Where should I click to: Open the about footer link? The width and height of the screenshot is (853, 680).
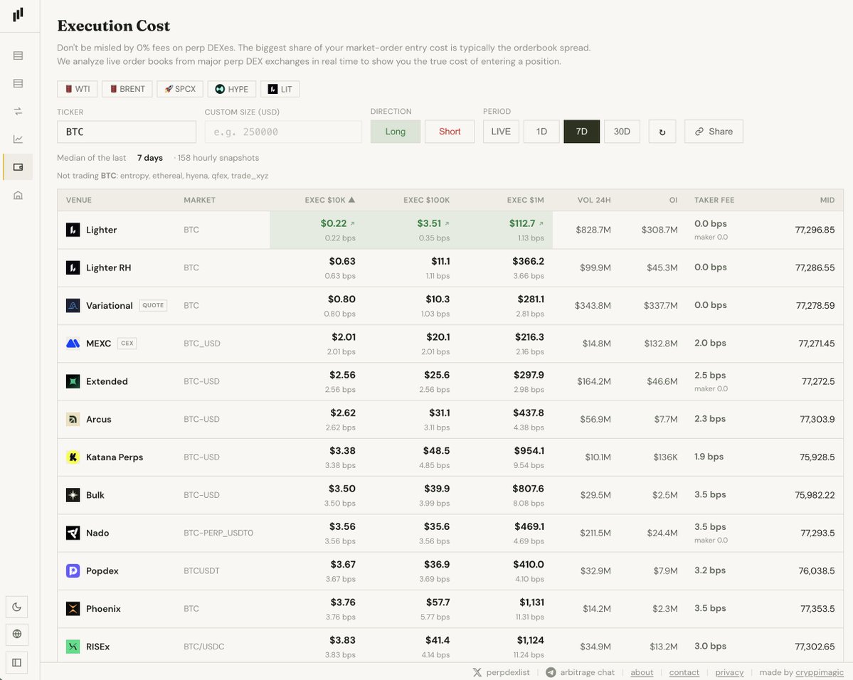642,672
